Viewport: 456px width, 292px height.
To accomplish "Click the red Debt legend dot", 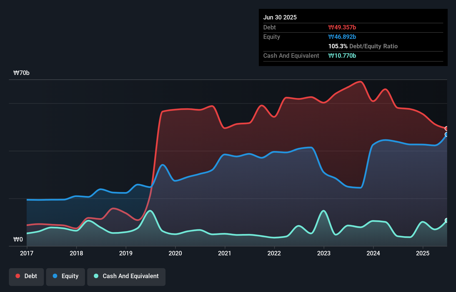I will click(17, 276).
